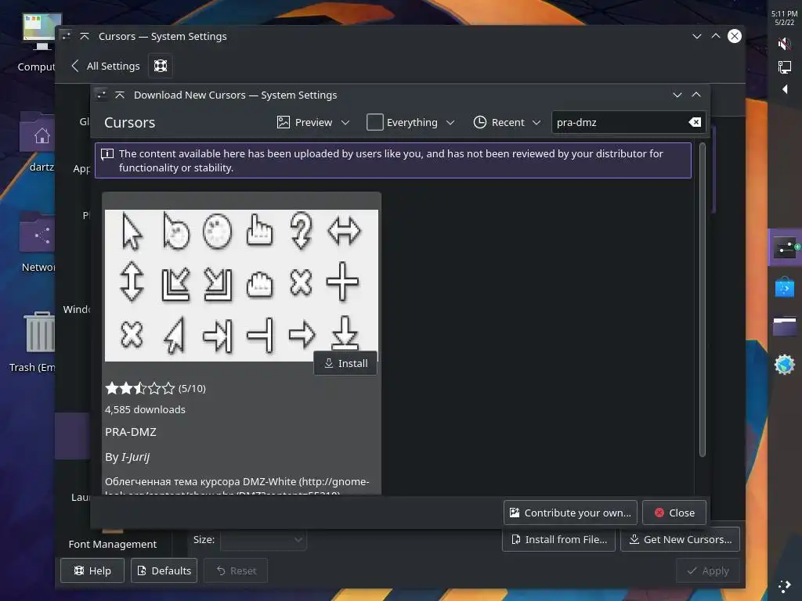Maximize the Download New Cursors dialog
The width and height of the screenshot is (802, 601).
696,95
